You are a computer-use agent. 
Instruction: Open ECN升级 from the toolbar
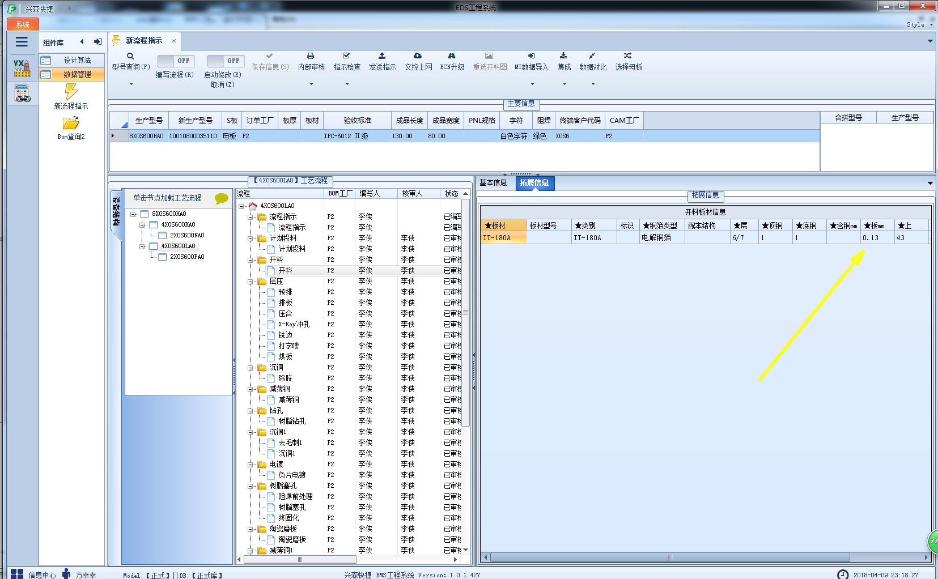(452, 61)
